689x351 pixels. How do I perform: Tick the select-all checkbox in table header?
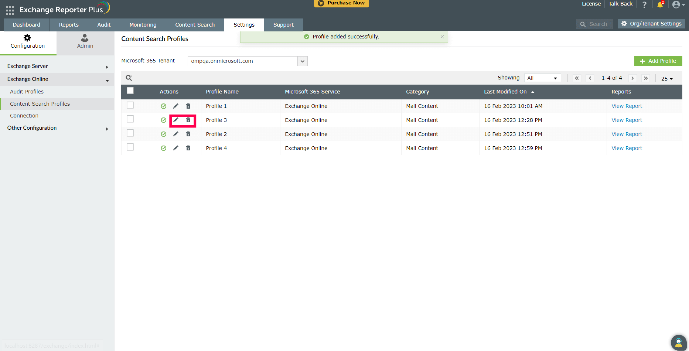point(130,91)
